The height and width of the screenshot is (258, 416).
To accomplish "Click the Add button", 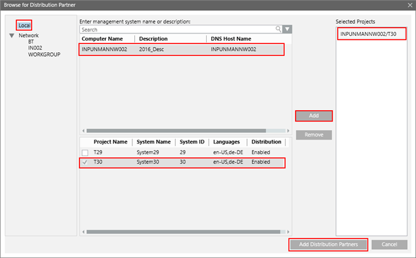I will 313,116.
